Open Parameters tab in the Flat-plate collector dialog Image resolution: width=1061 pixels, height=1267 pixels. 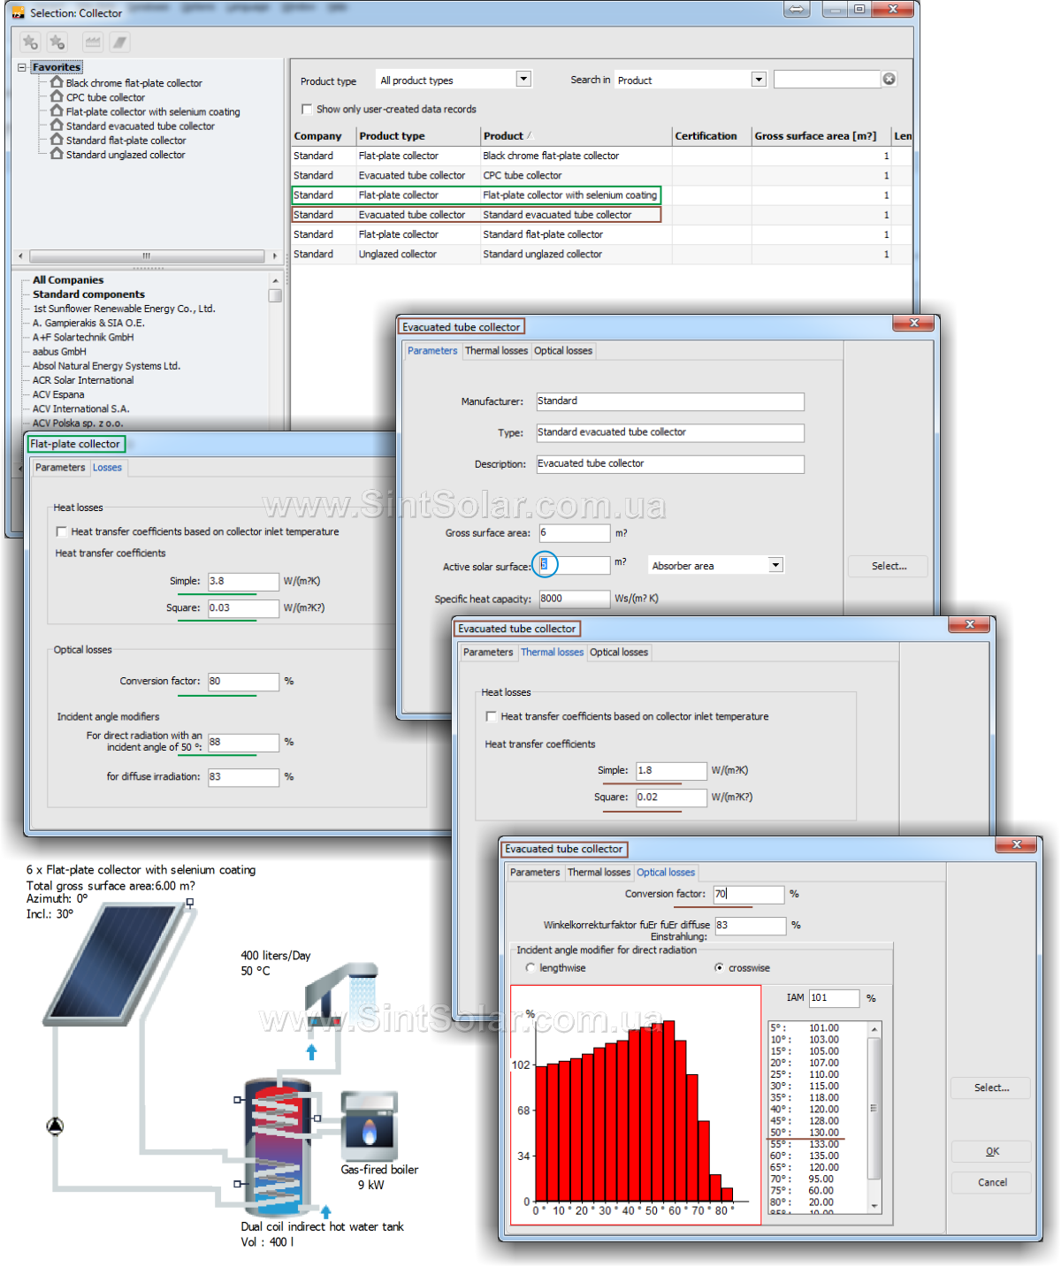(60, 468)
